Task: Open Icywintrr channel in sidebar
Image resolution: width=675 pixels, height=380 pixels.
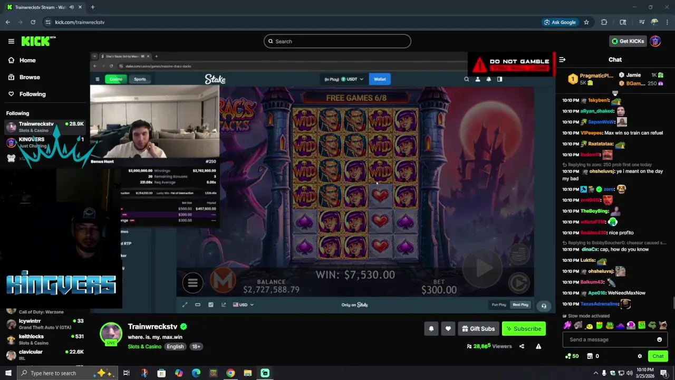Action: 45,324
